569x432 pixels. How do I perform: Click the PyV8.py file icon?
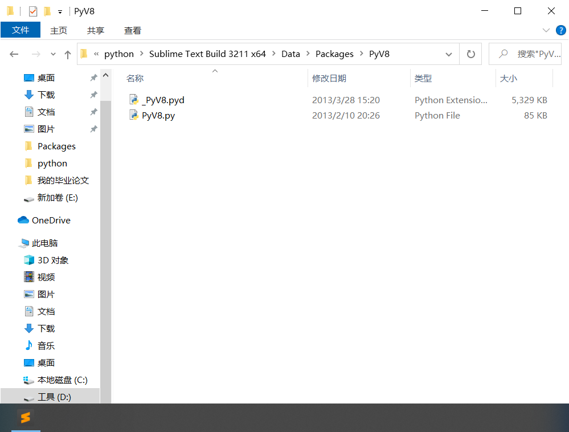[x=134, y=115]
